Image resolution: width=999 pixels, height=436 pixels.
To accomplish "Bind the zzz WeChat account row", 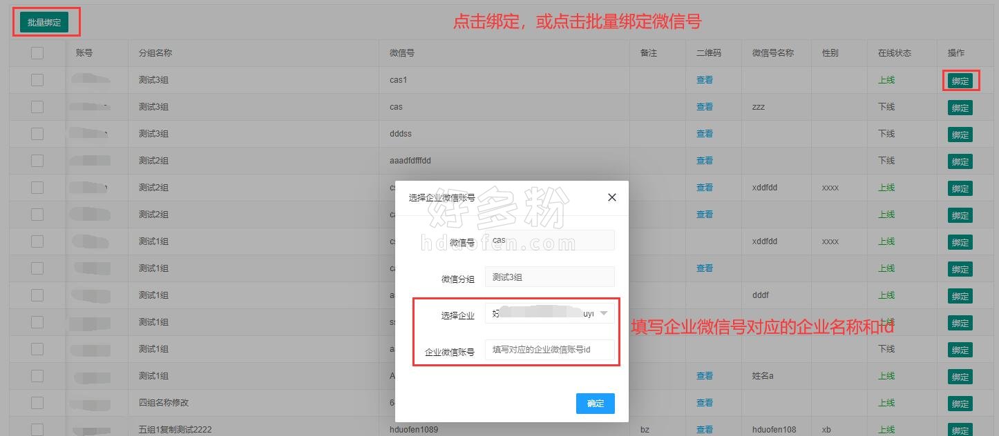I will (960, 108).
